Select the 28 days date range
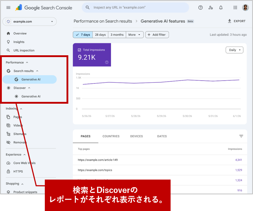 coord(100,35)
